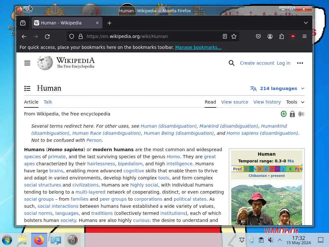329x247 pixels.
Task: Click the good article green plus badge
Action: pyautogui.click(x=283, y=114)
